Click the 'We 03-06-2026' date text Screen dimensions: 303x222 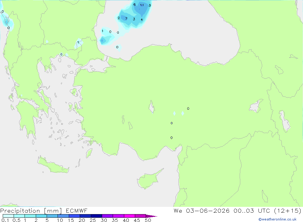201,211
